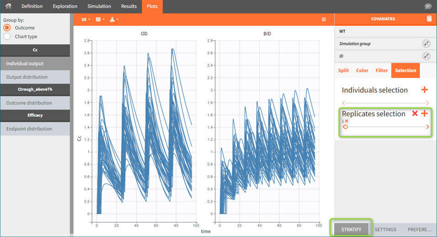Click the pin icon next to Simulation group

[x=426, y=44]
